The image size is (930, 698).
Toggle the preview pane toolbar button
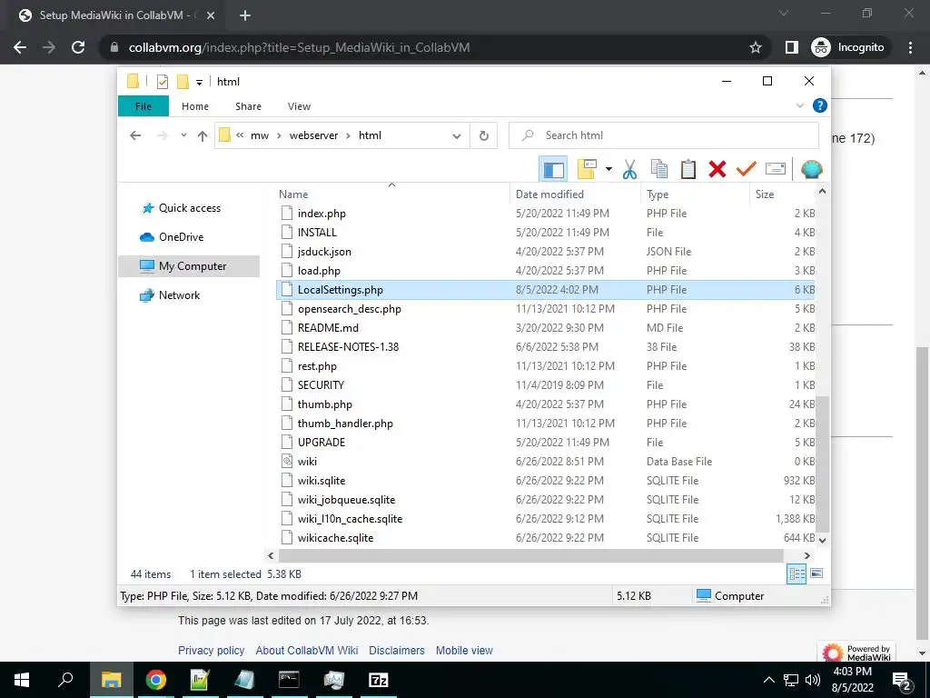553,170
